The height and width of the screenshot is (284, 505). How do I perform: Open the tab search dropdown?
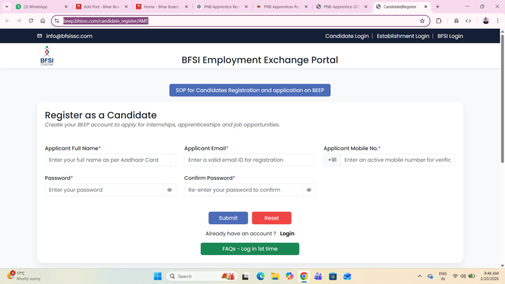6,7
